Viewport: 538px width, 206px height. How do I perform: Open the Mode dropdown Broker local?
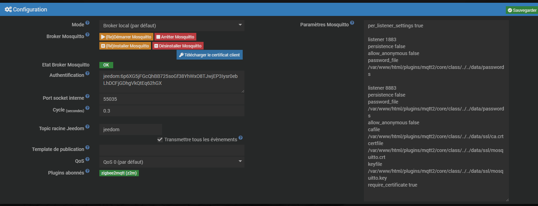point(172,26)
